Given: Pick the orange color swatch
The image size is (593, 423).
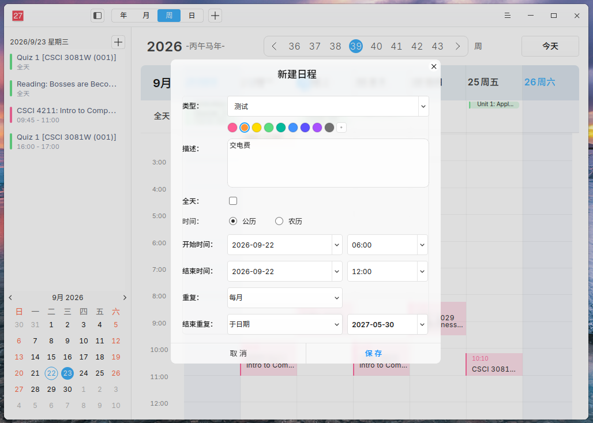Looking at the screenshot, I should tap(245, 128).
